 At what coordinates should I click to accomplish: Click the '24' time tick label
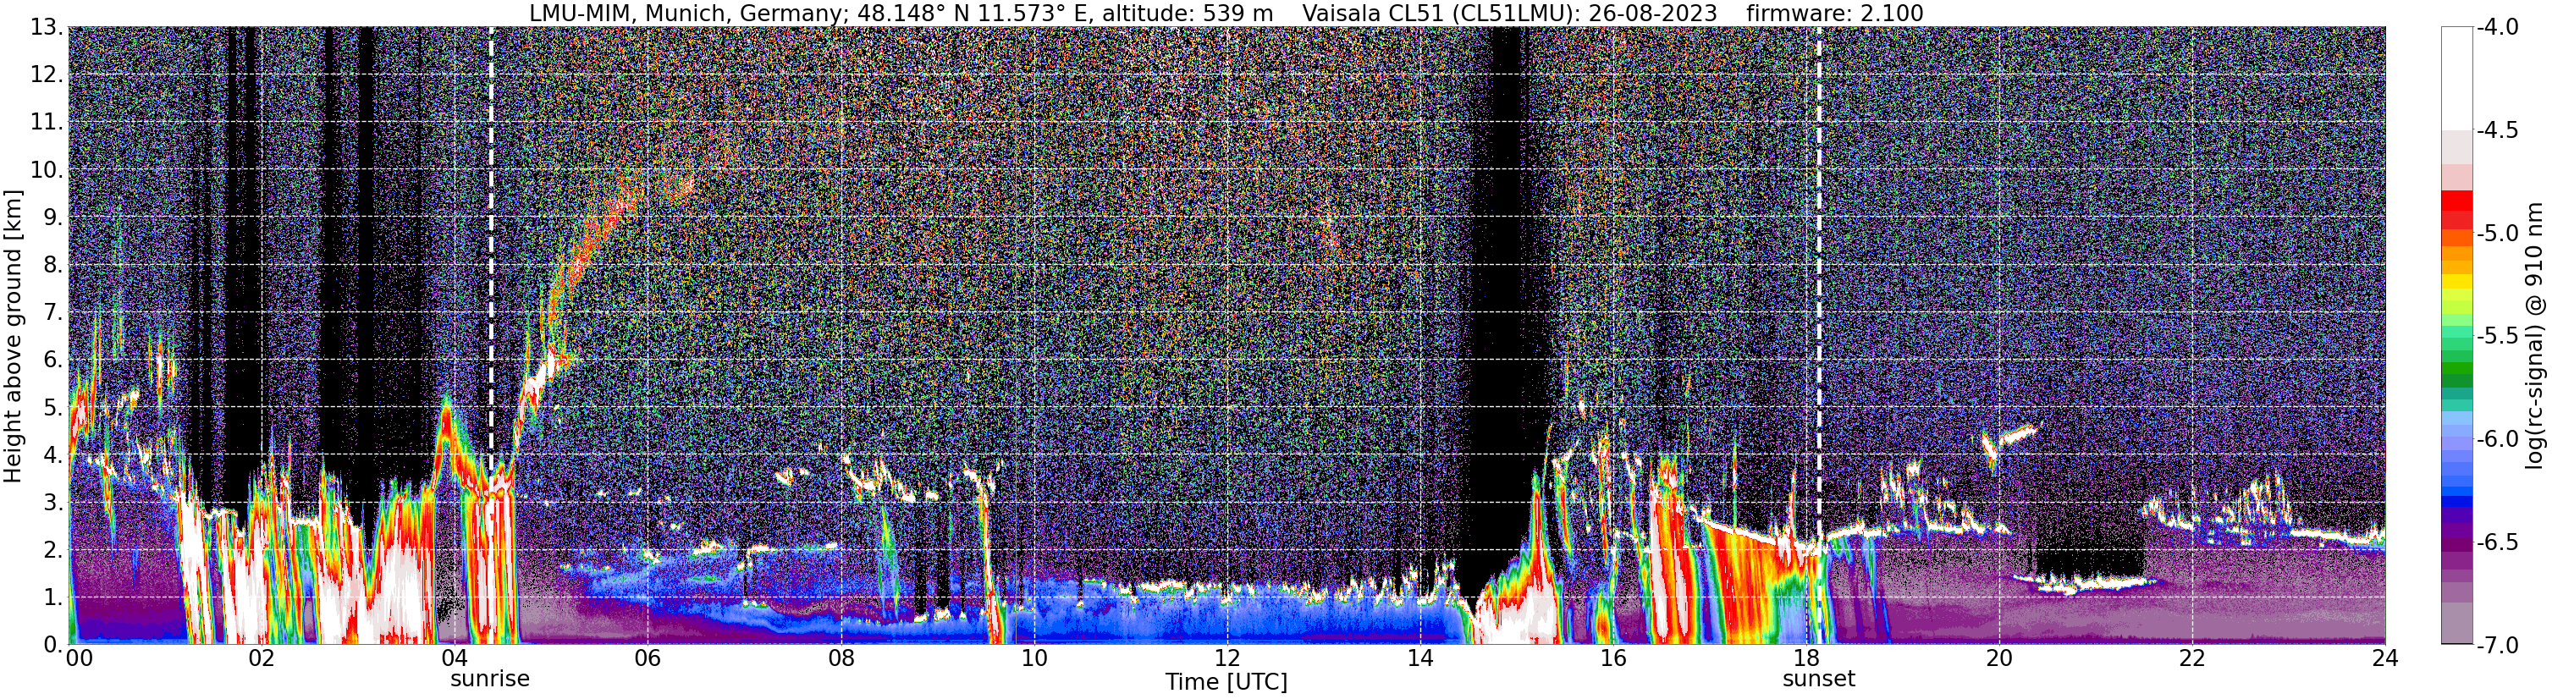(x=2384, y=658)
